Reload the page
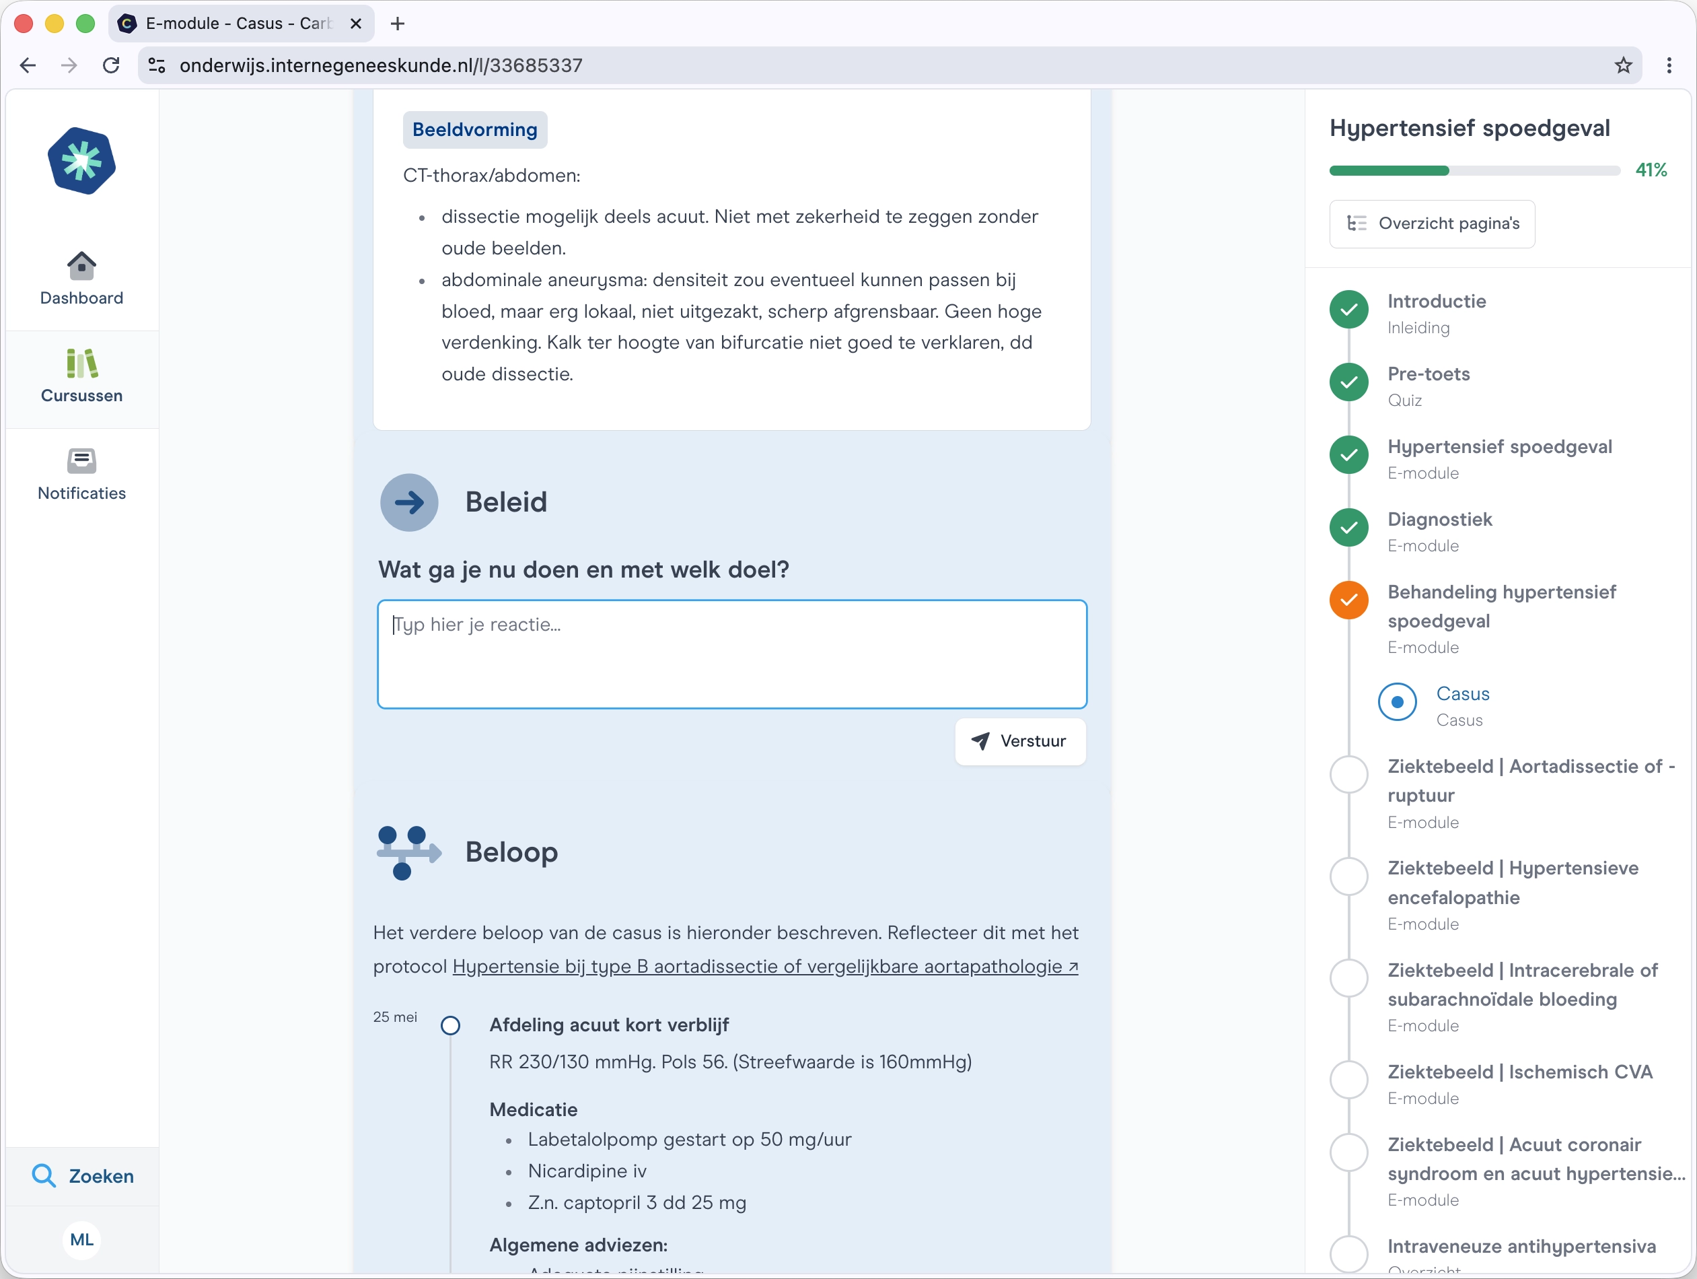 coord(111,65)
